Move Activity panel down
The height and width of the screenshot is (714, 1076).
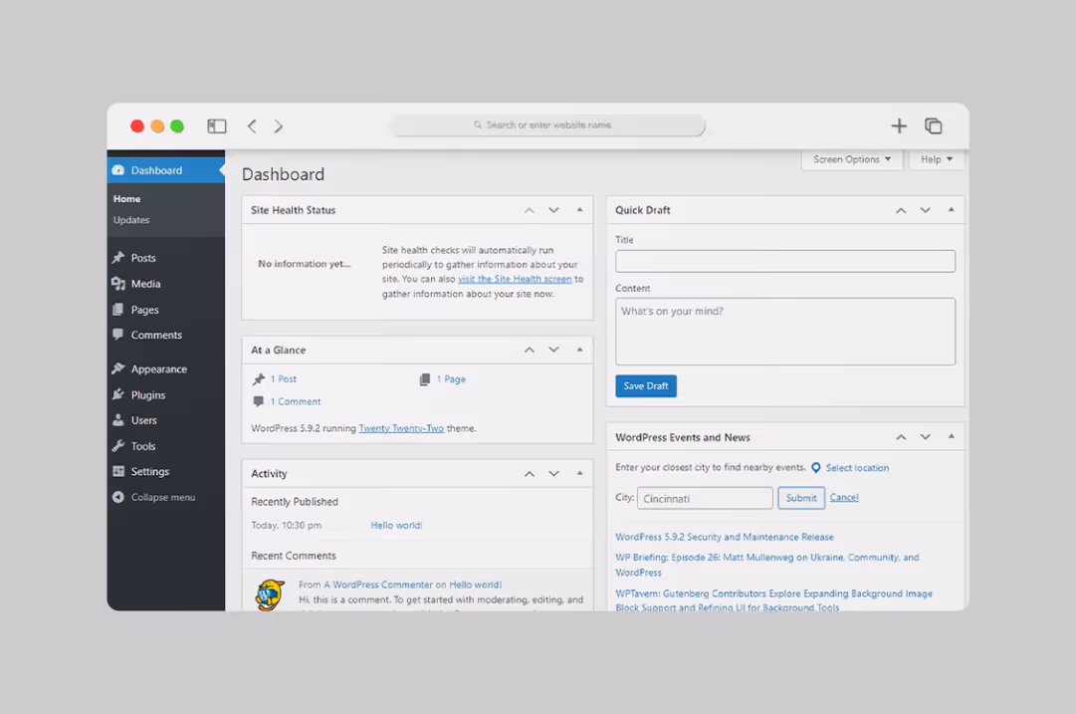point(553,474)
